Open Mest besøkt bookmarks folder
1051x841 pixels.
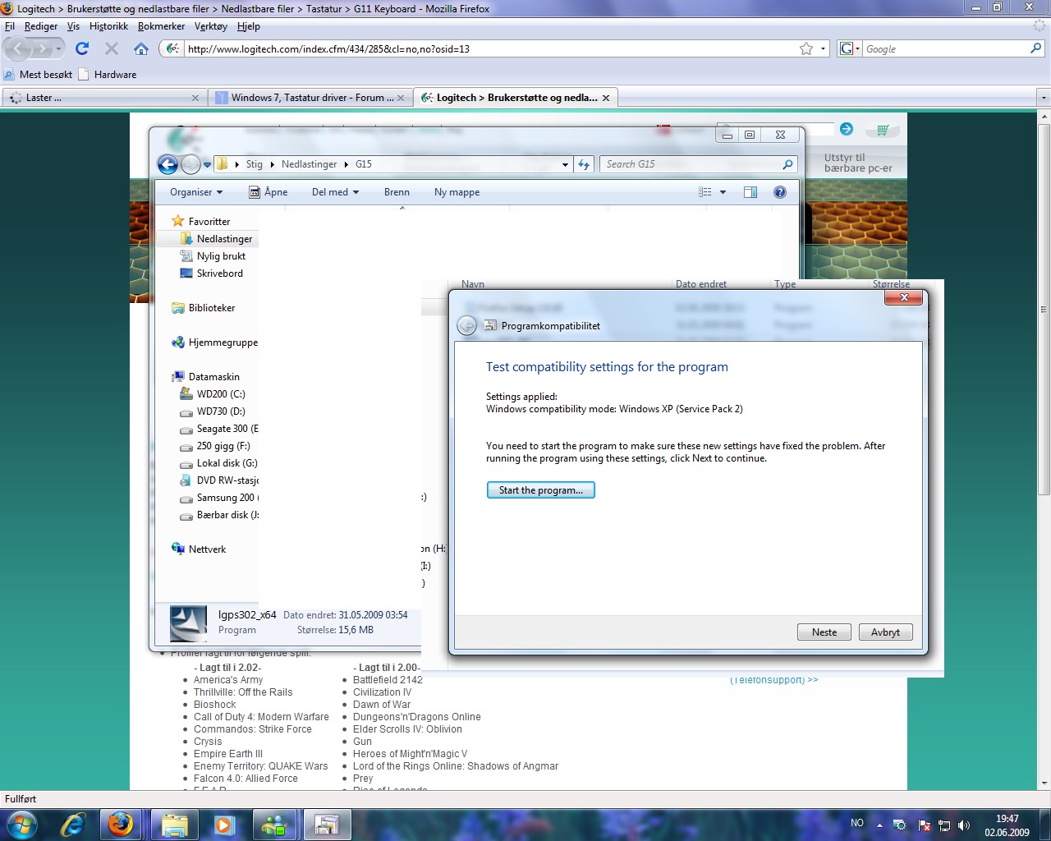tap(38, 74)
